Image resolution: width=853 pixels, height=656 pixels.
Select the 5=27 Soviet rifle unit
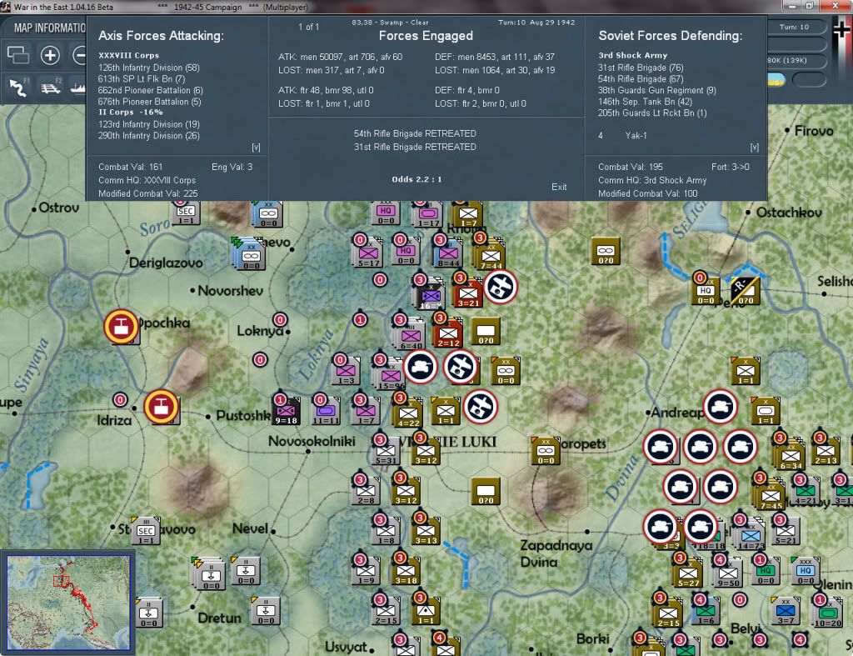click(x=687, y=573)
